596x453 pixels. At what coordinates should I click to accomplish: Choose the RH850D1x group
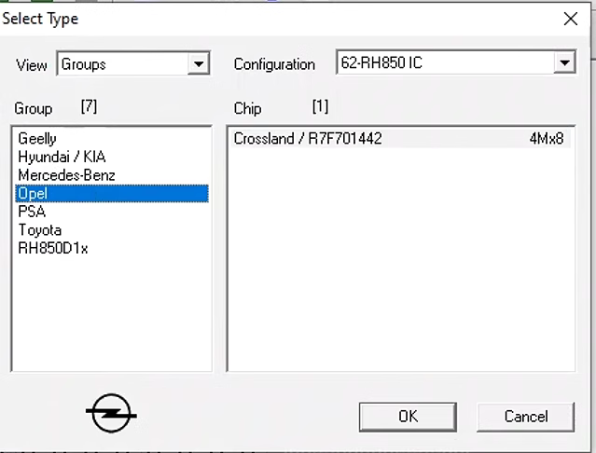[x=53, y=248]
